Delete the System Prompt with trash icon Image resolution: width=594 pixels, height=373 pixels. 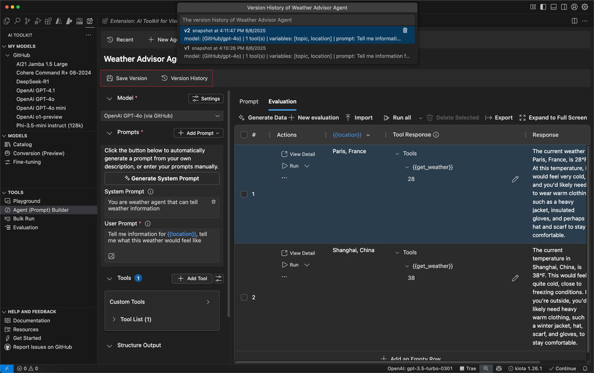[x=214, y=202]
